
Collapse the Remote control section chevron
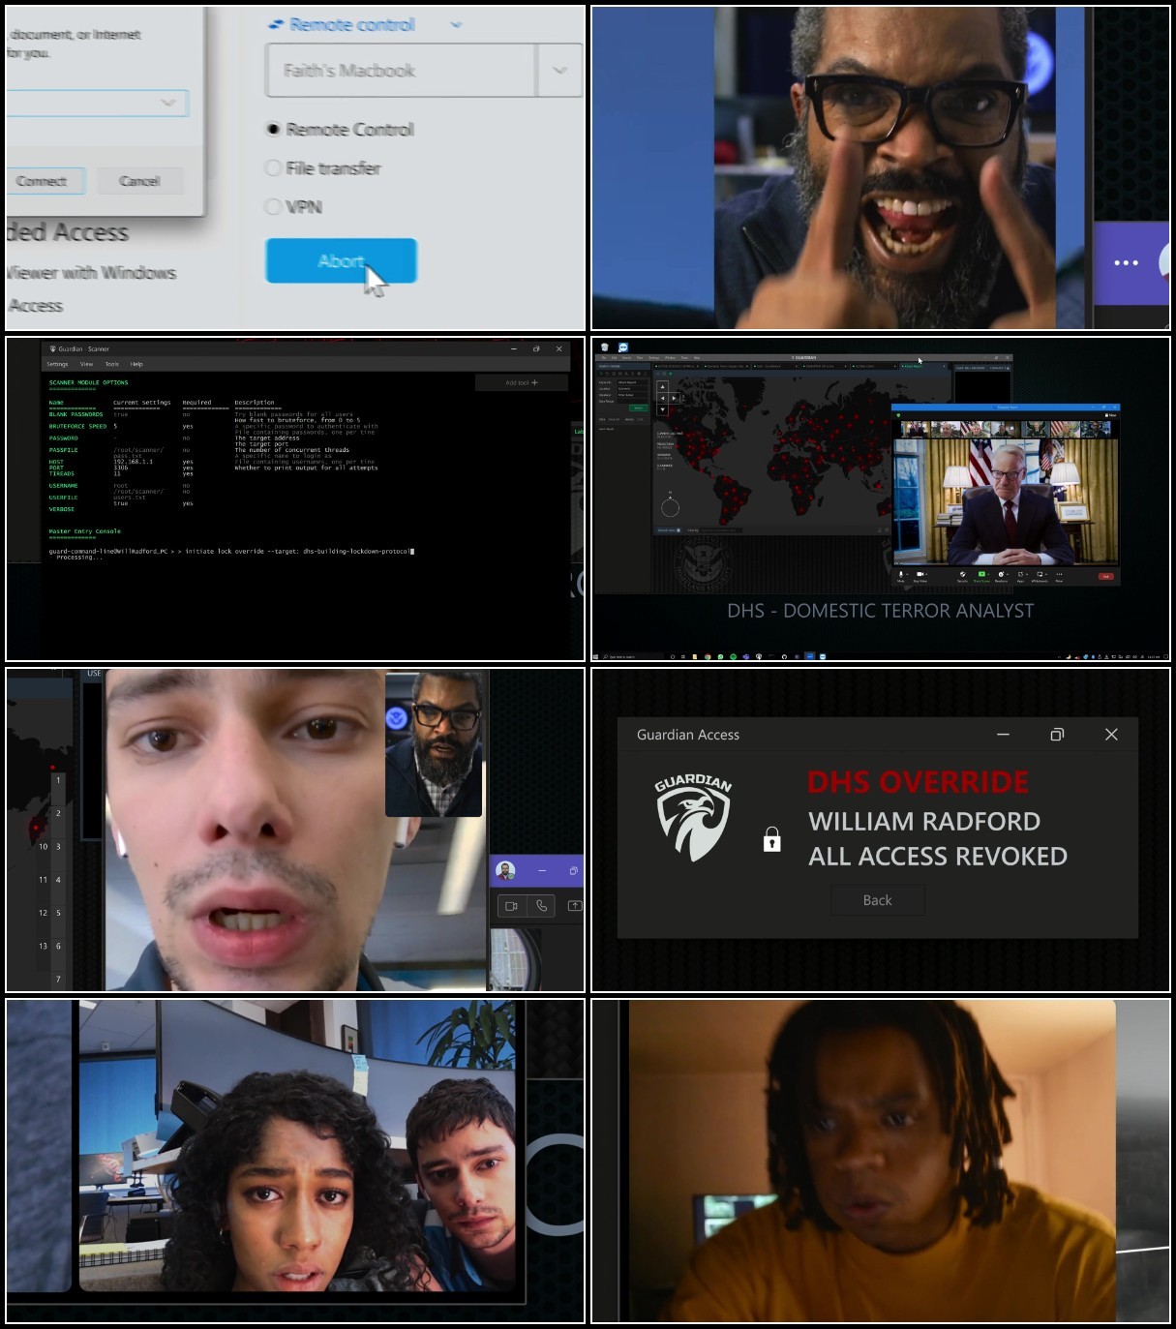point(456,24)
